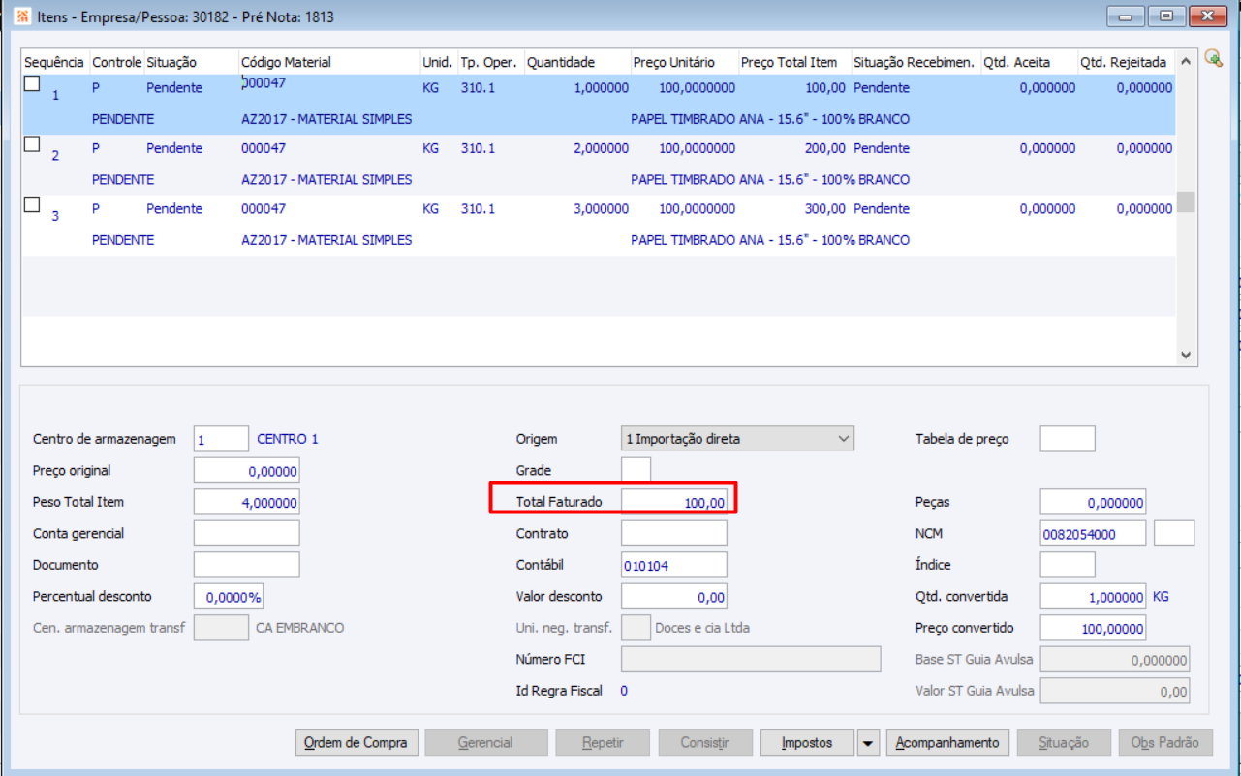Click the Total Faturado input field

tap(674, 502)
